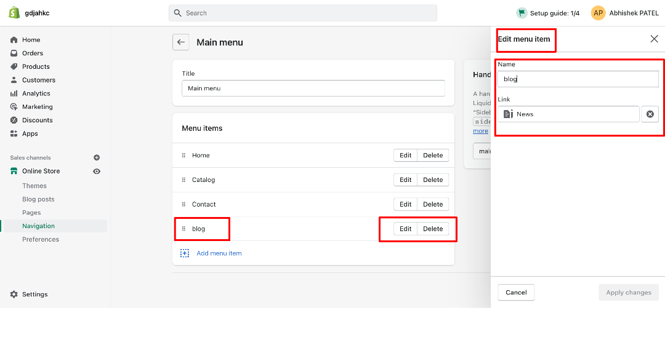Open Abhishek PATEL account menu

click(634, 13)
